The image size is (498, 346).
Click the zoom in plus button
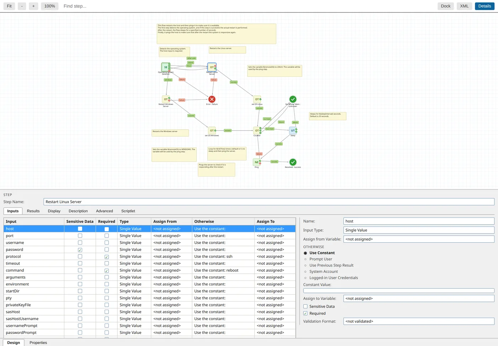[x=33, y=6]
